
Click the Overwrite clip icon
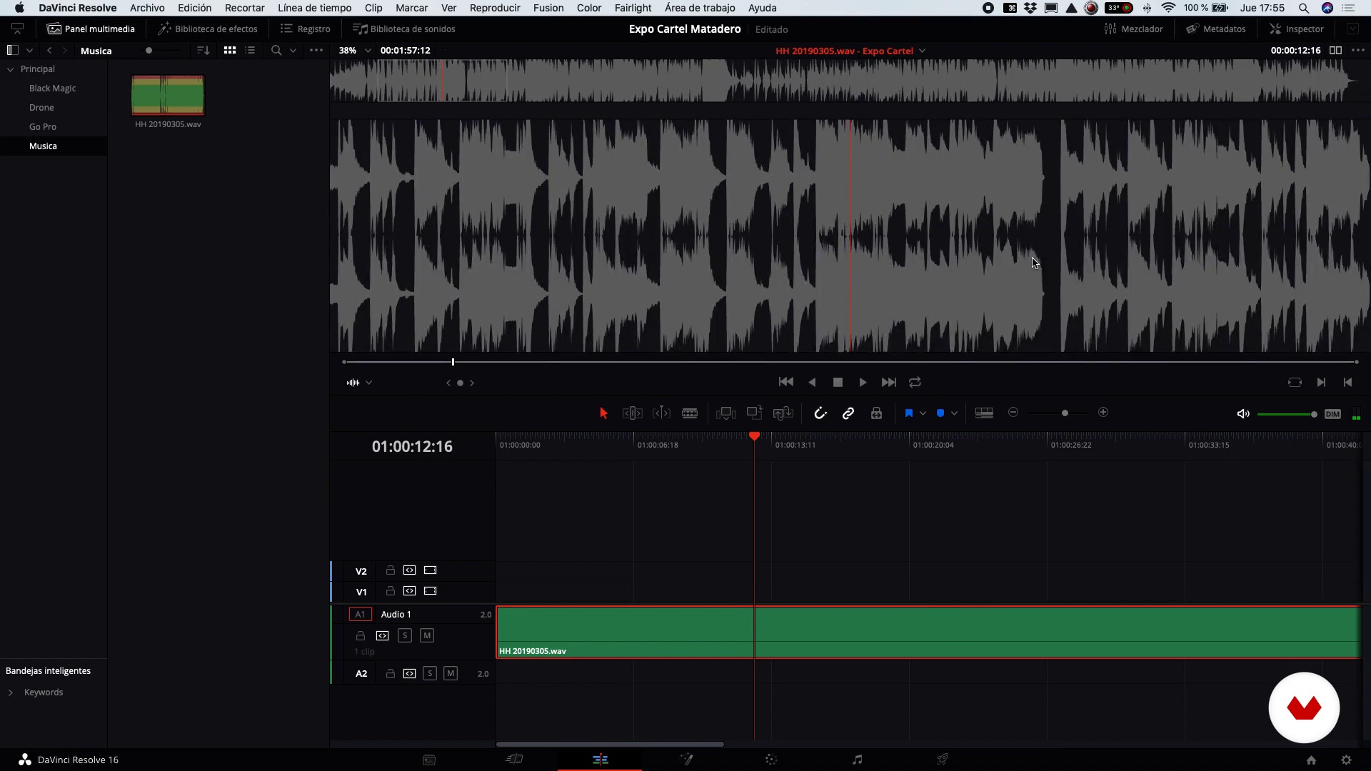click(x=755, y=413)
